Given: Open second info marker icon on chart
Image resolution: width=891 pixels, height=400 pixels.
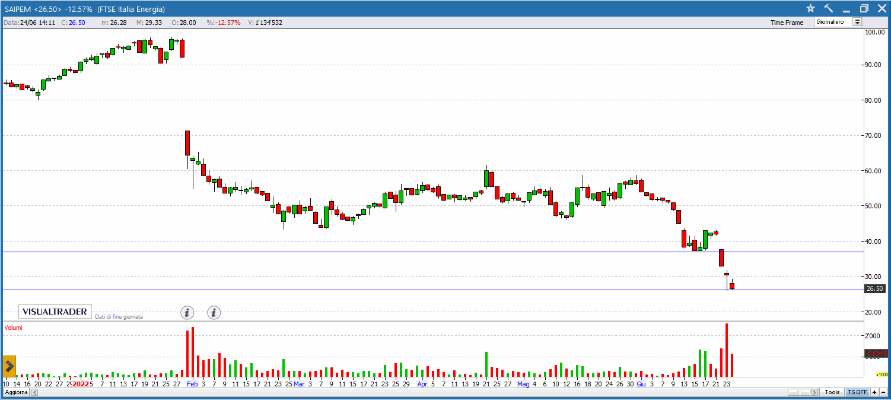Looking at the screenshot, I should coord(214,312).
